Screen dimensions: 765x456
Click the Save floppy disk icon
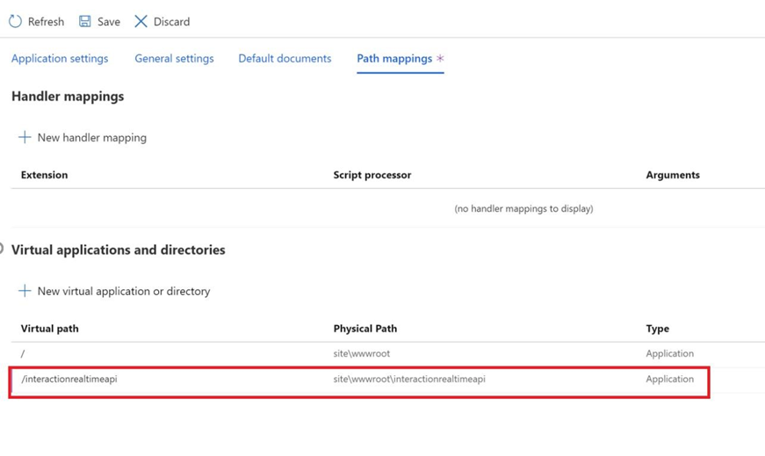[x=85, y=21]
